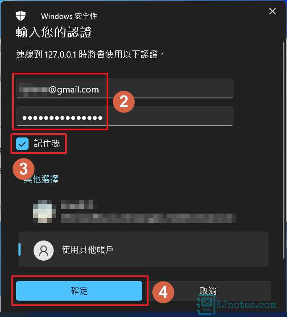This screenshot has height=317, width=287.
Task: Open the 其他選擇 link
Action: pos(41,179)
